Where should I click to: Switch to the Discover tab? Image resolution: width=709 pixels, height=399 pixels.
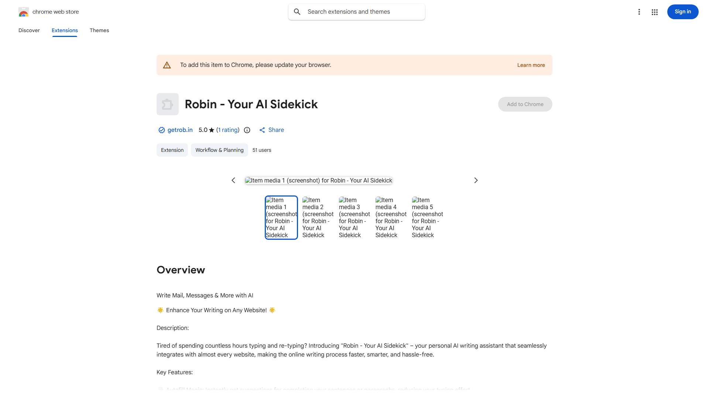click(29, 30)
